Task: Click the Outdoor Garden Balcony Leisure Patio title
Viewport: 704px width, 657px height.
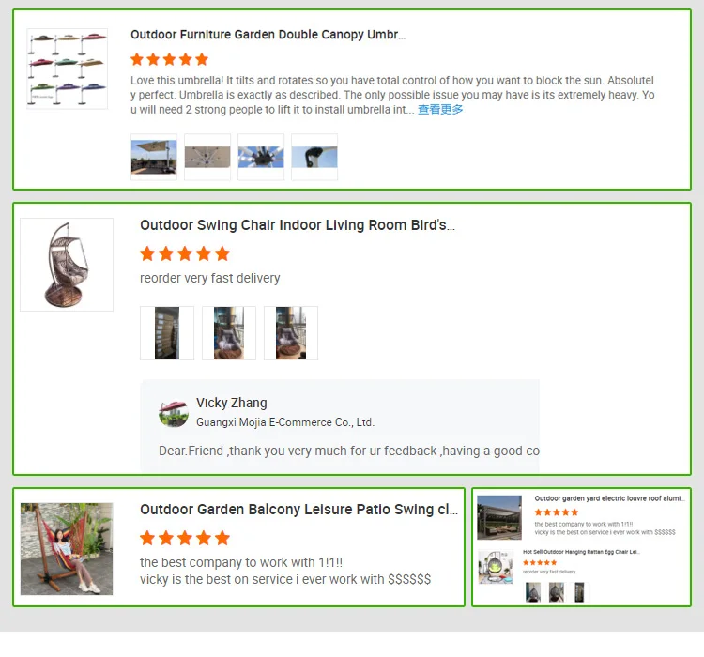Action: click(x=298, y=510)
